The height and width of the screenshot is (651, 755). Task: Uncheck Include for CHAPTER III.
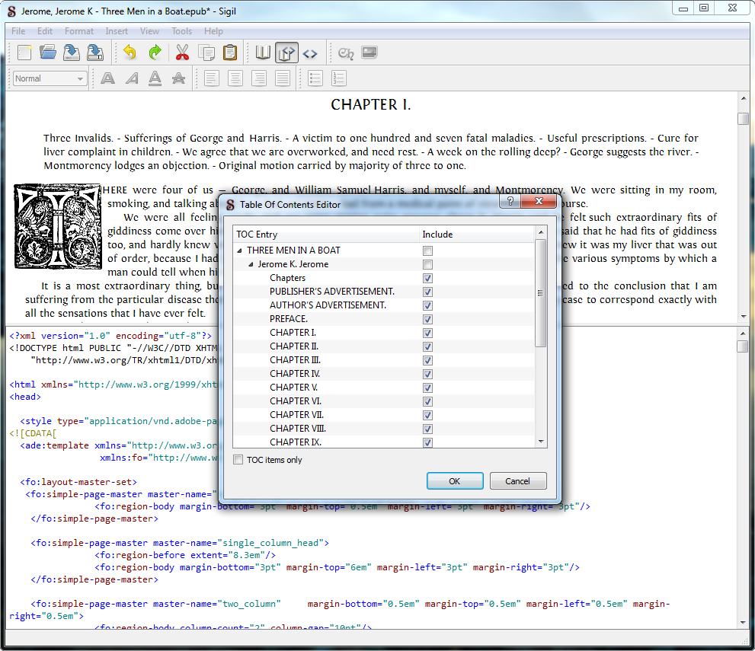427,360
